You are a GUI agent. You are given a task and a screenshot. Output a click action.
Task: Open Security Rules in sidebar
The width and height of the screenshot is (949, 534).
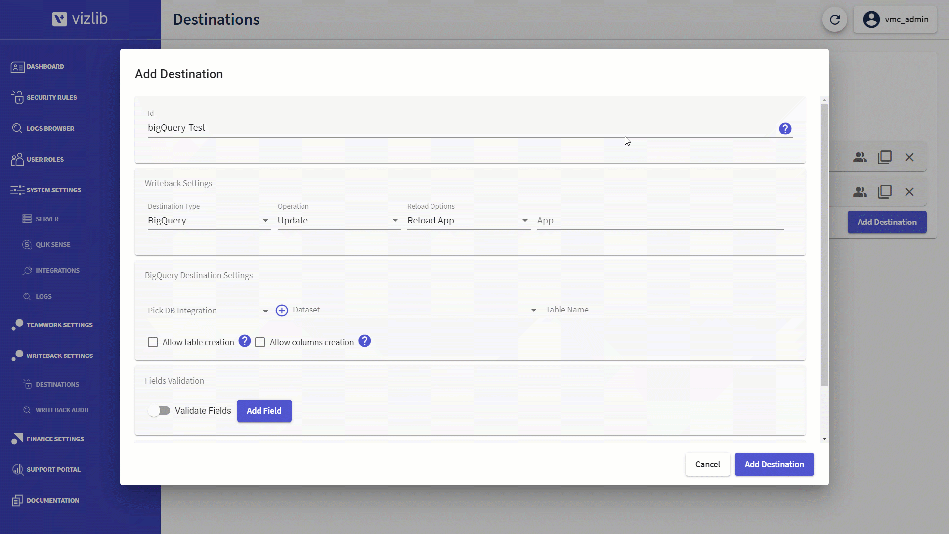click(51, 98)
